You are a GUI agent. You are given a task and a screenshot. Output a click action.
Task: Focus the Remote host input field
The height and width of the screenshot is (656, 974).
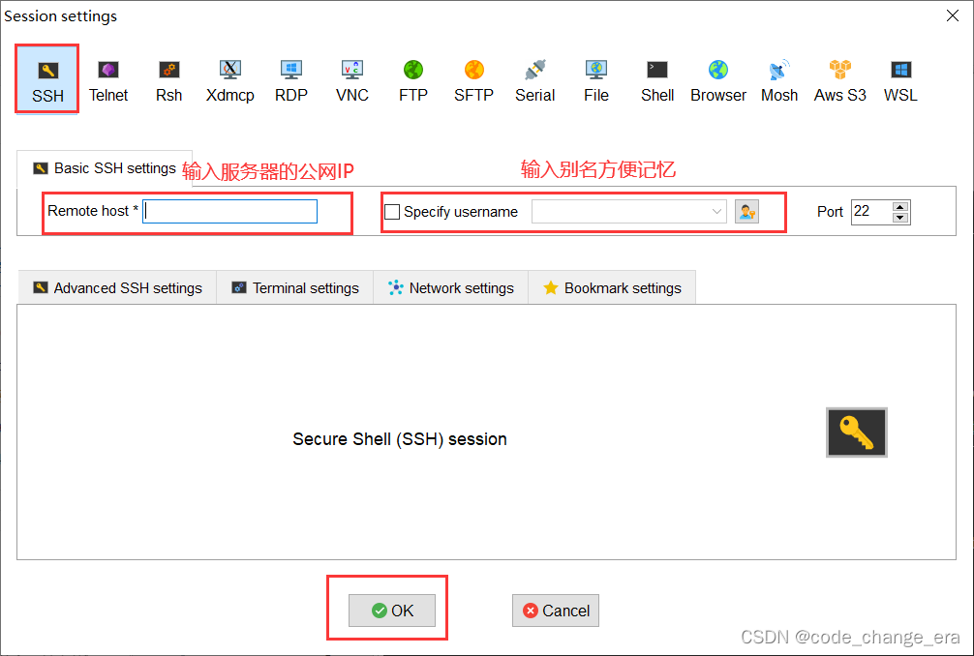tap(229, 212)
